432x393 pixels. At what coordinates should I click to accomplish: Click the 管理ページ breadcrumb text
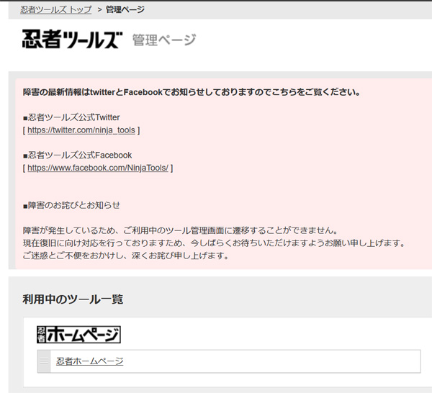pos(125,9)
